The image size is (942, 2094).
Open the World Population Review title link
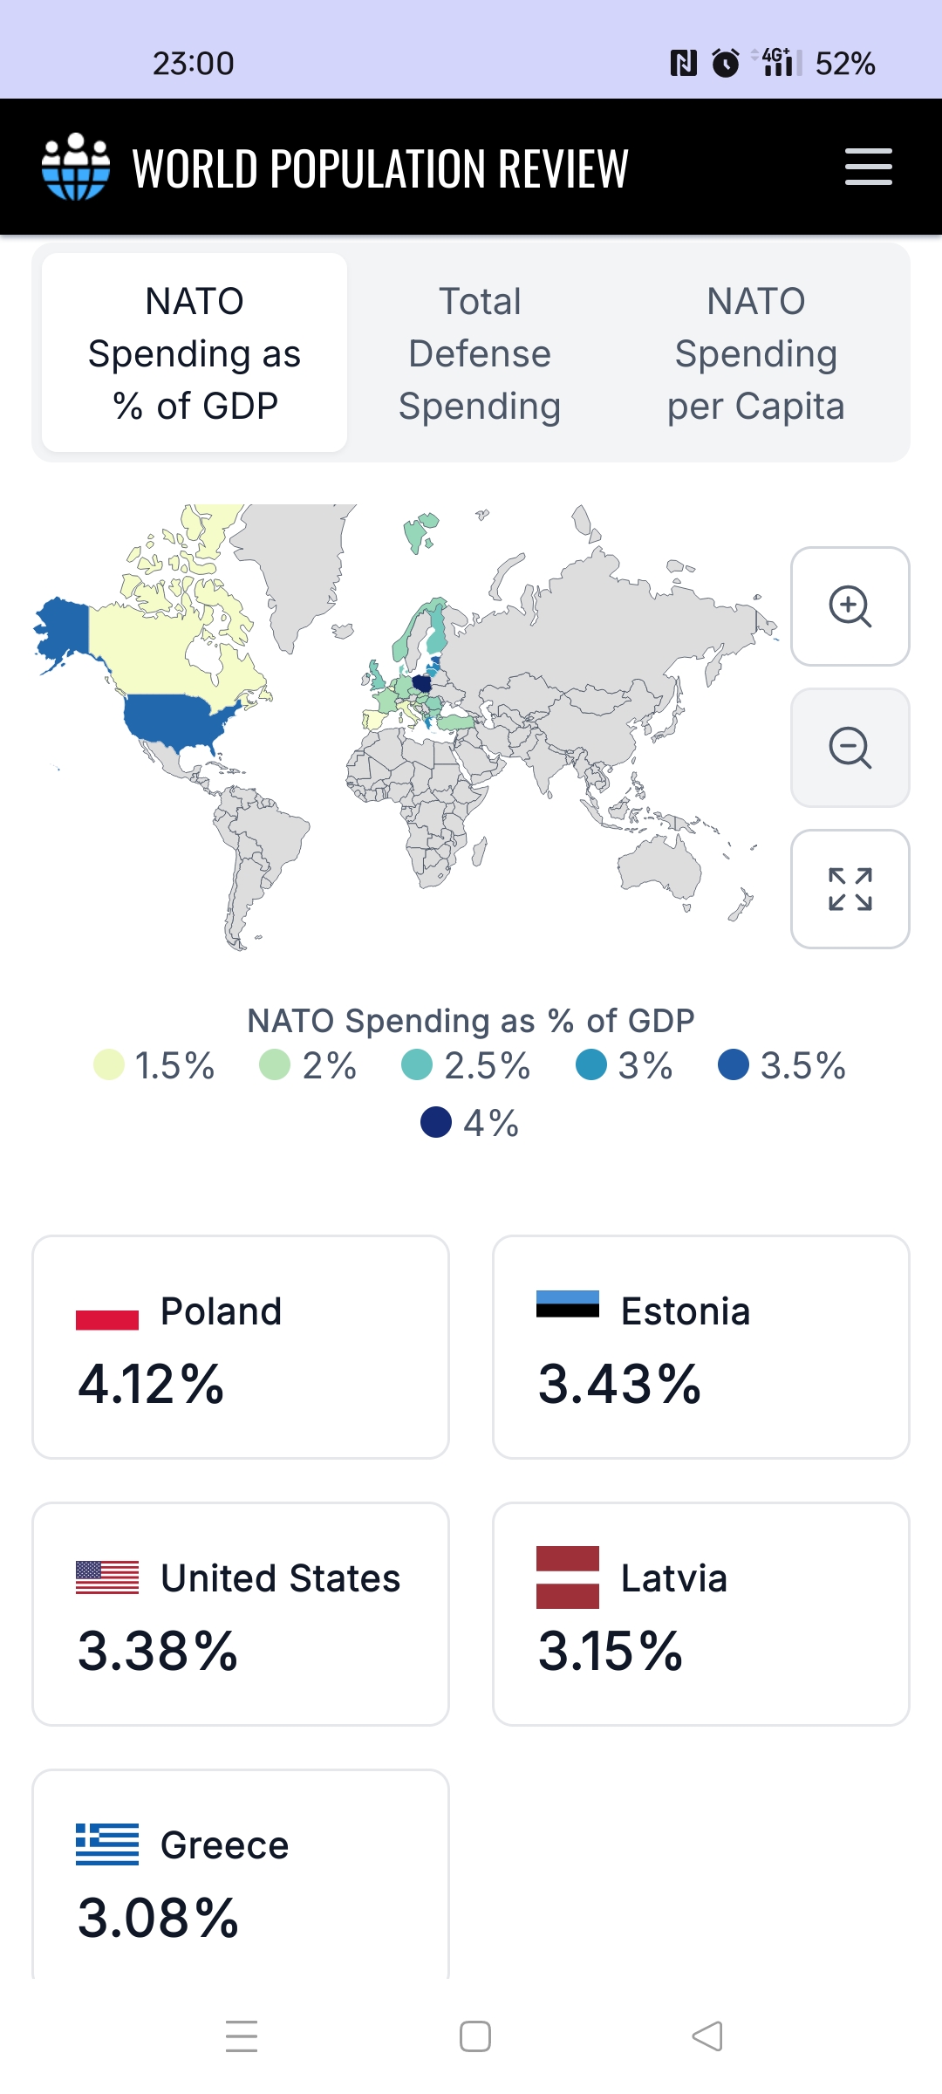[x=380, y=168]
